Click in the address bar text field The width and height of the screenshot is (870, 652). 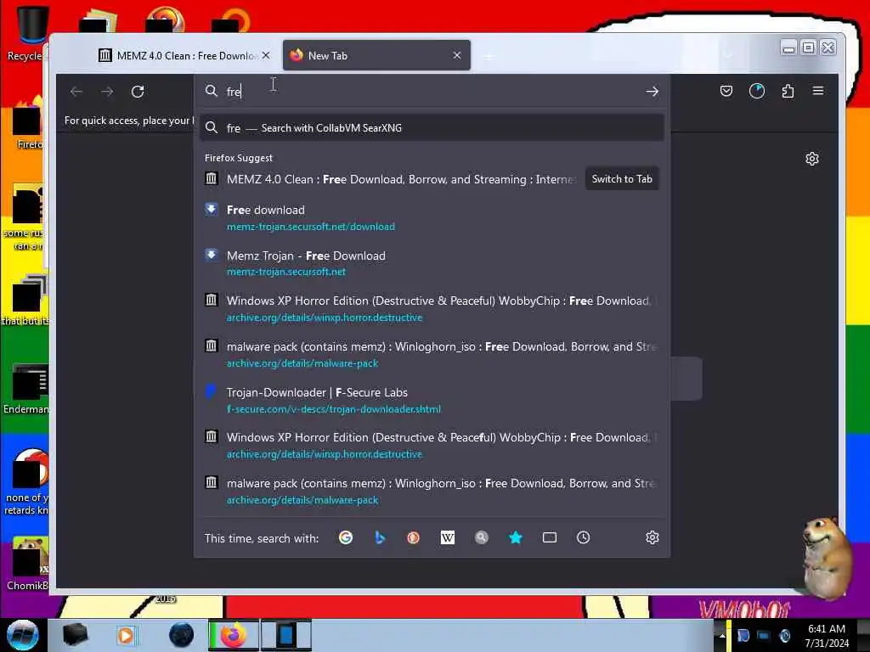pos(432,92)
